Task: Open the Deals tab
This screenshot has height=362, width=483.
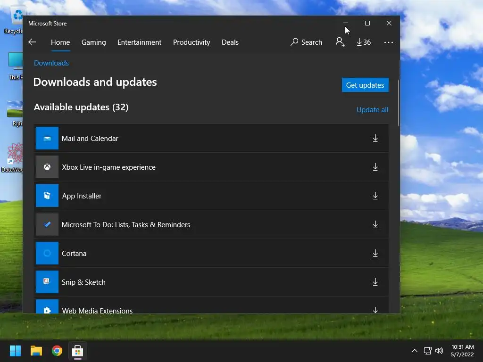Action: tap(230, 42)
